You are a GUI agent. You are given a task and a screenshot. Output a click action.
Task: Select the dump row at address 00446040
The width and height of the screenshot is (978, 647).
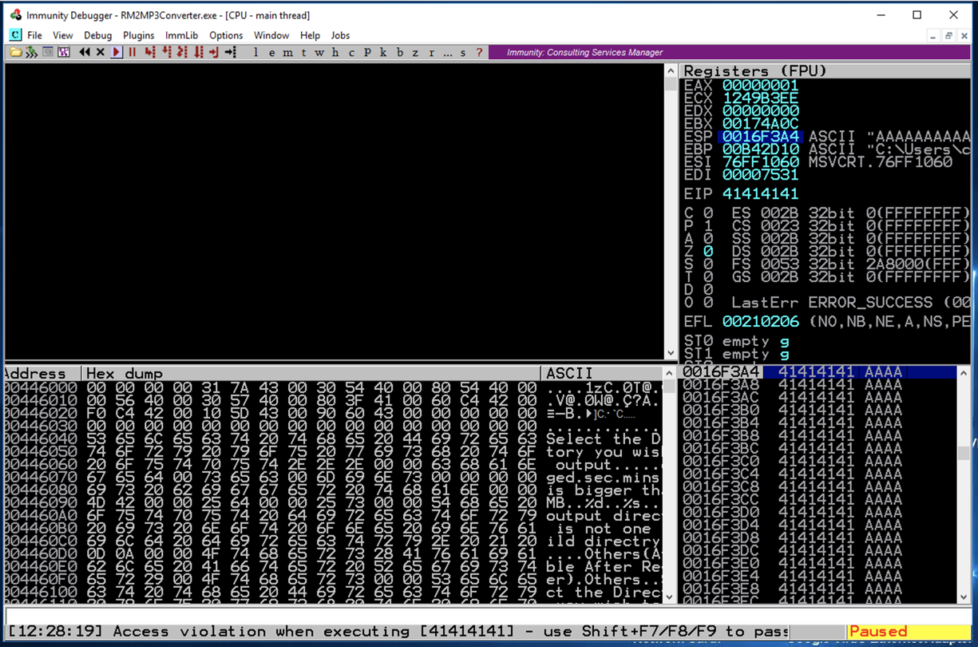click(x=332, y=439)
